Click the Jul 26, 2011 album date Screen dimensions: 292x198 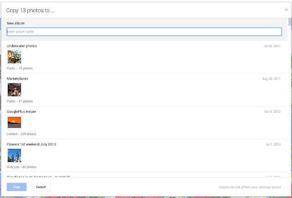point(272,46)
